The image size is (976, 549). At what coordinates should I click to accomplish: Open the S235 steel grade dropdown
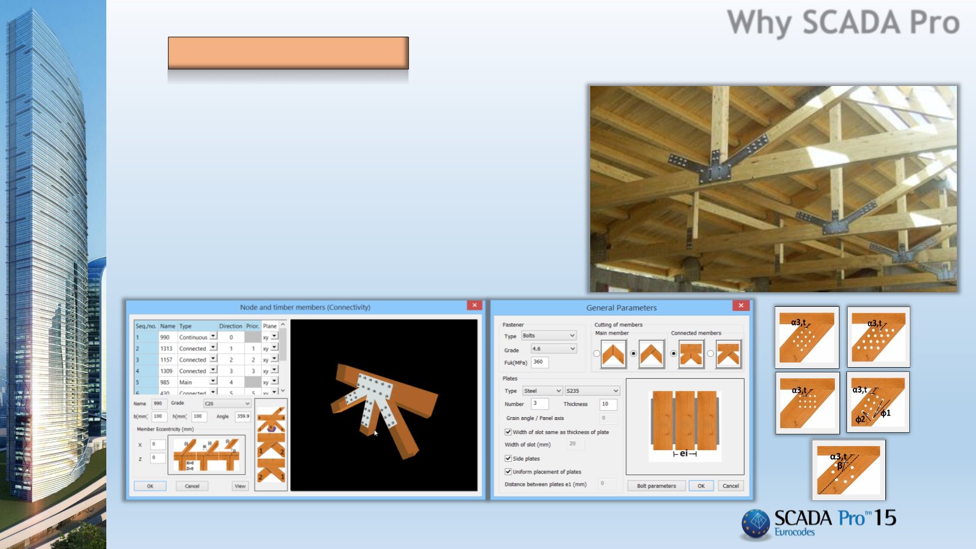[593, 391]
